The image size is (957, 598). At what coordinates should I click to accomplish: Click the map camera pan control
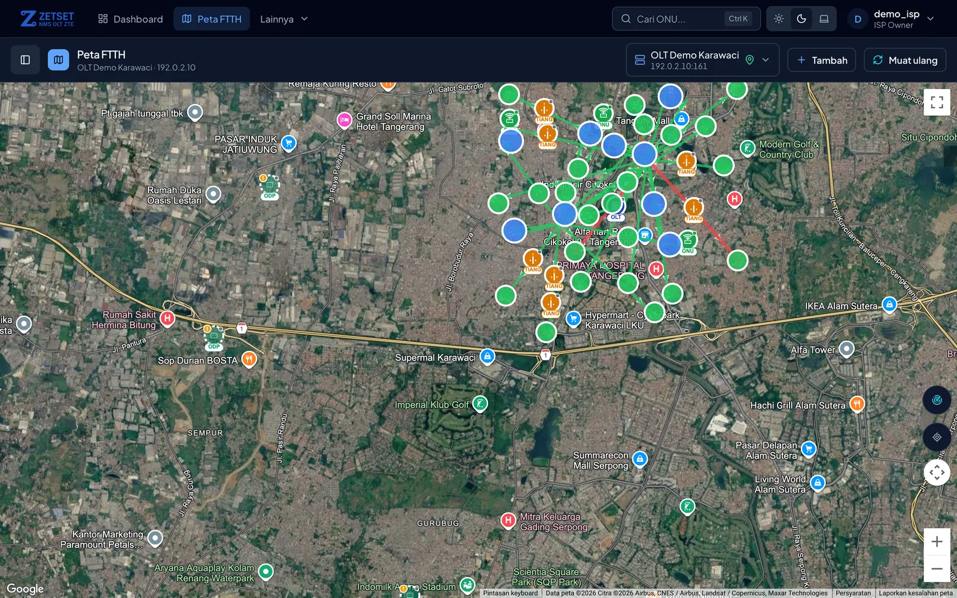point(937,472)
